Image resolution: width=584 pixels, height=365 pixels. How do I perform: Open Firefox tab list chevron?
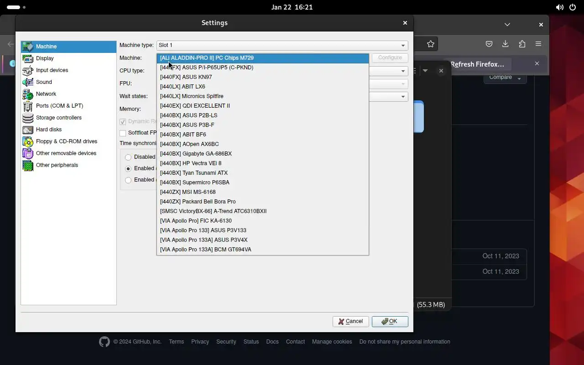(x=507, y=24)
